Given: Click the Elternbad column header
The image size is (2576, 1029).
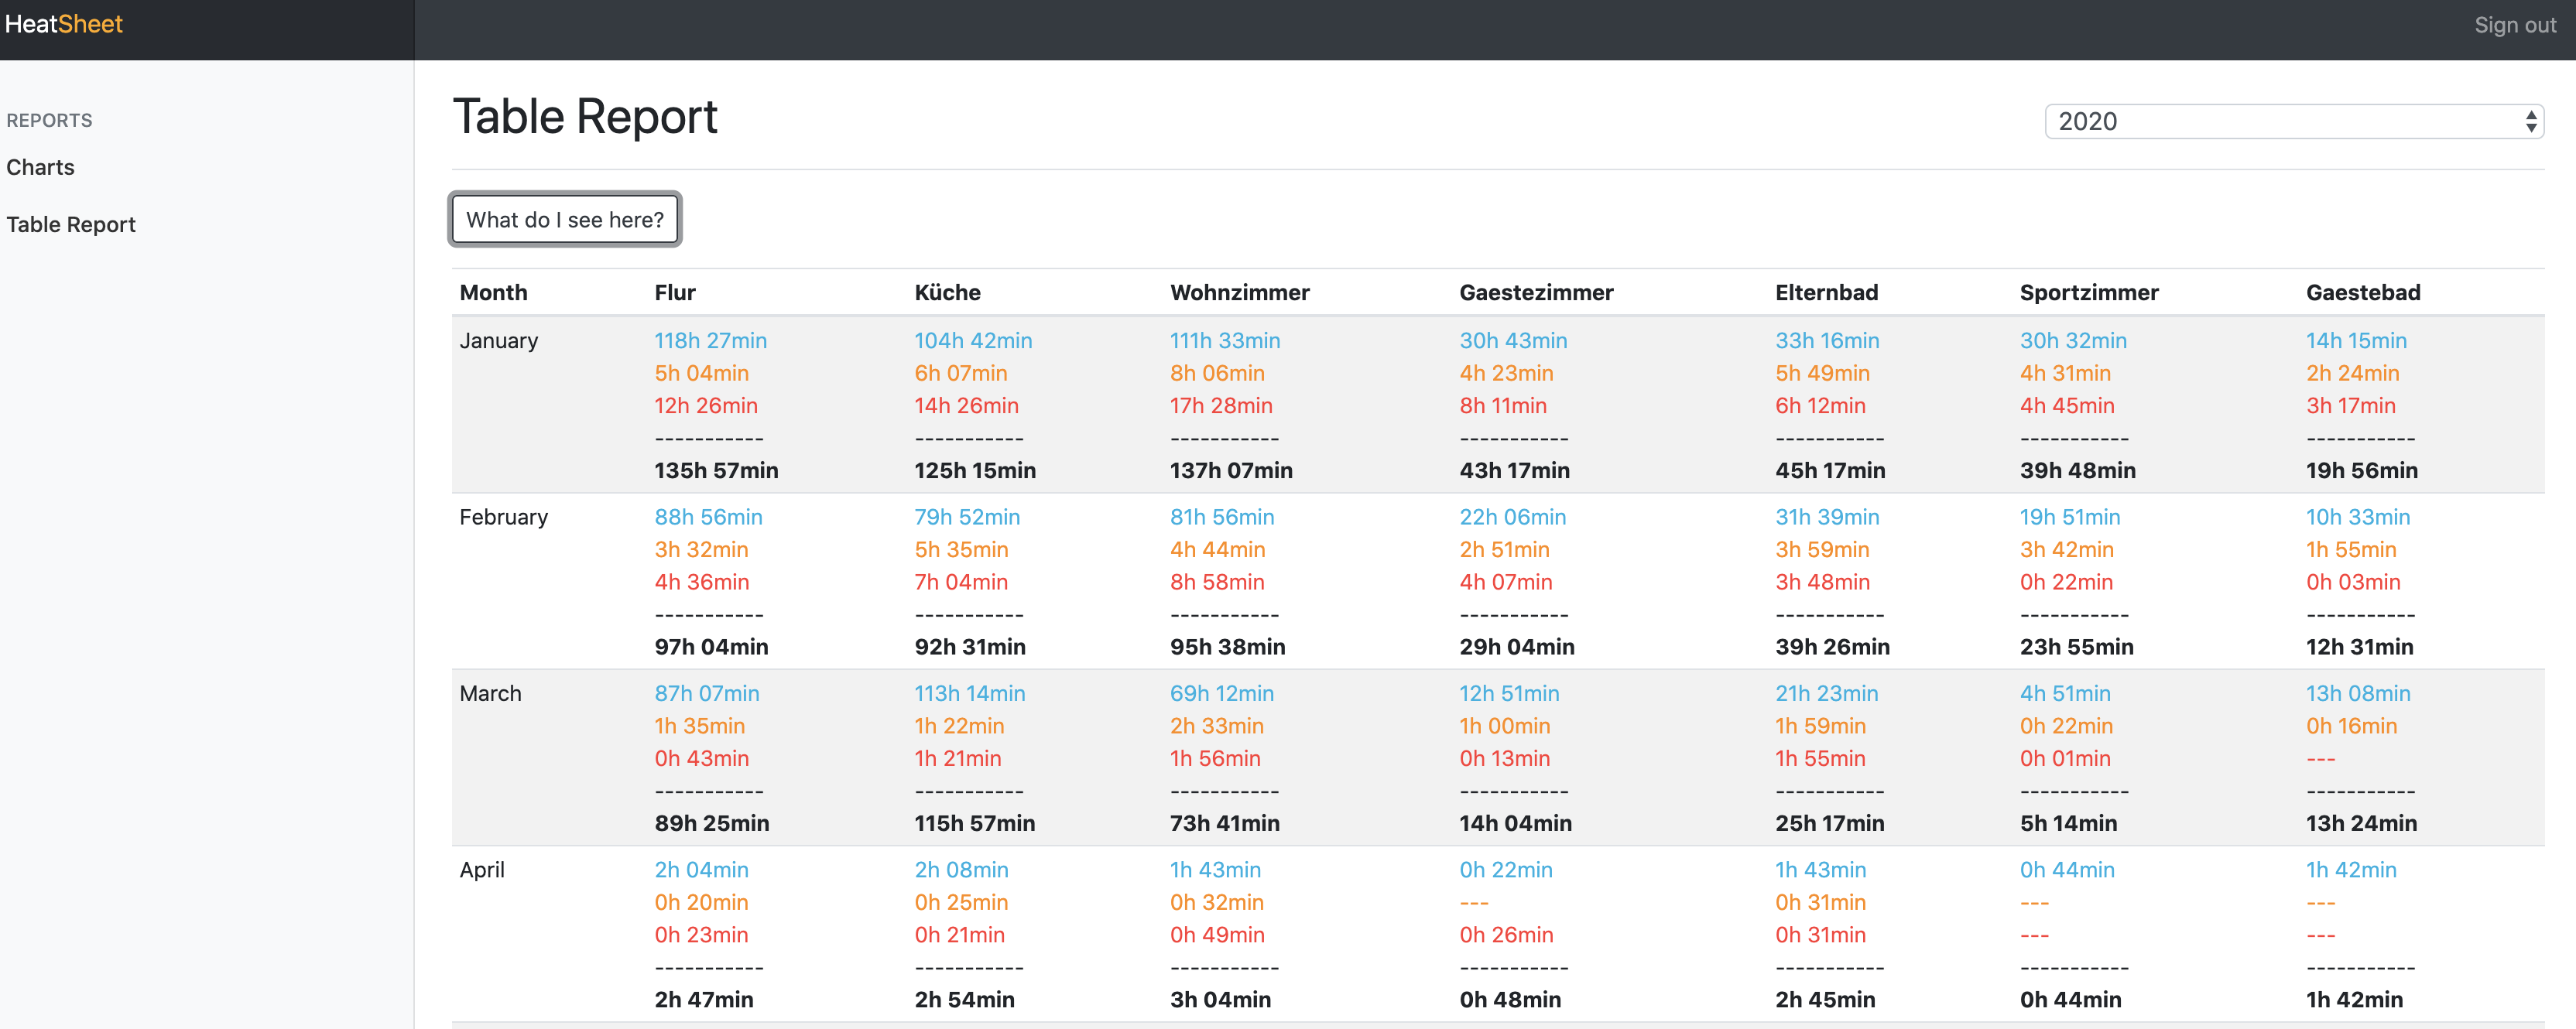Looking at the screenshot, I should [1826, 292].
